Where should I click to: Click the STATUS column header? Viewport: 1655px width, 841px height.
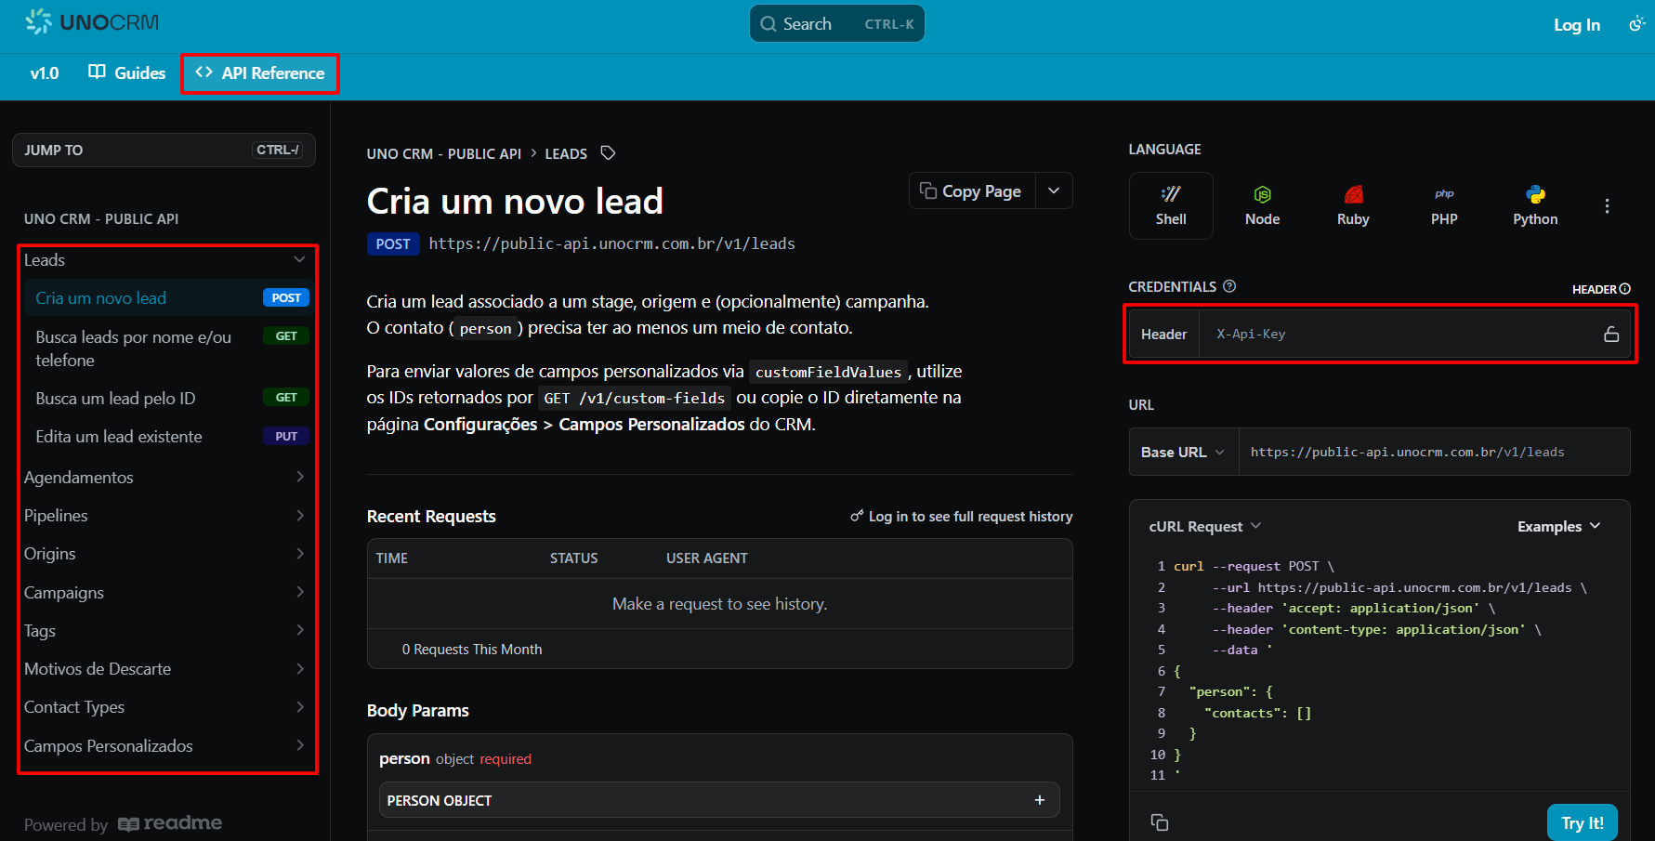click(573, 558)
